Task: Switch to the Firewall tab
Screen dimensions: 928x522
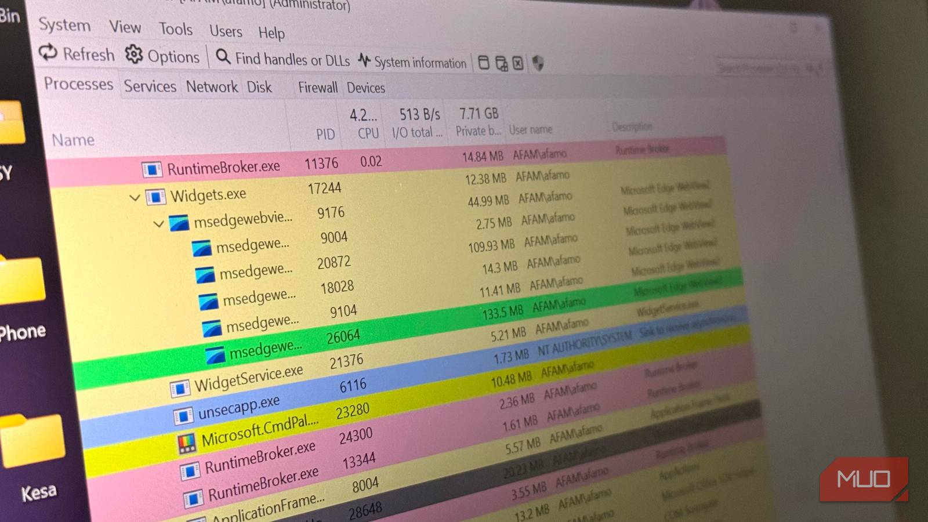Action: (318, 88)
